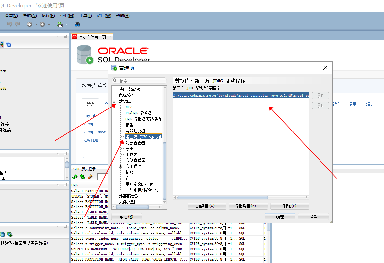Image resolution: width=384 pixels, height=263 pixels.
Task: Click the horizontal scrollbar under the driver path list
Action: click(x=222, y=198)
